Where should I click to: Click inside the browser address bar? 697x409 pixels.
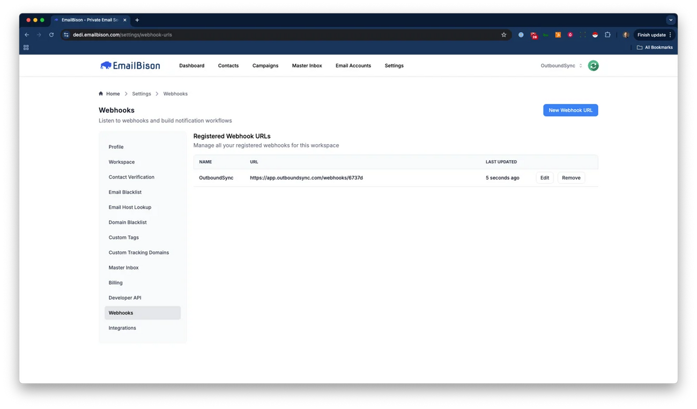click(x=214, y=34)
